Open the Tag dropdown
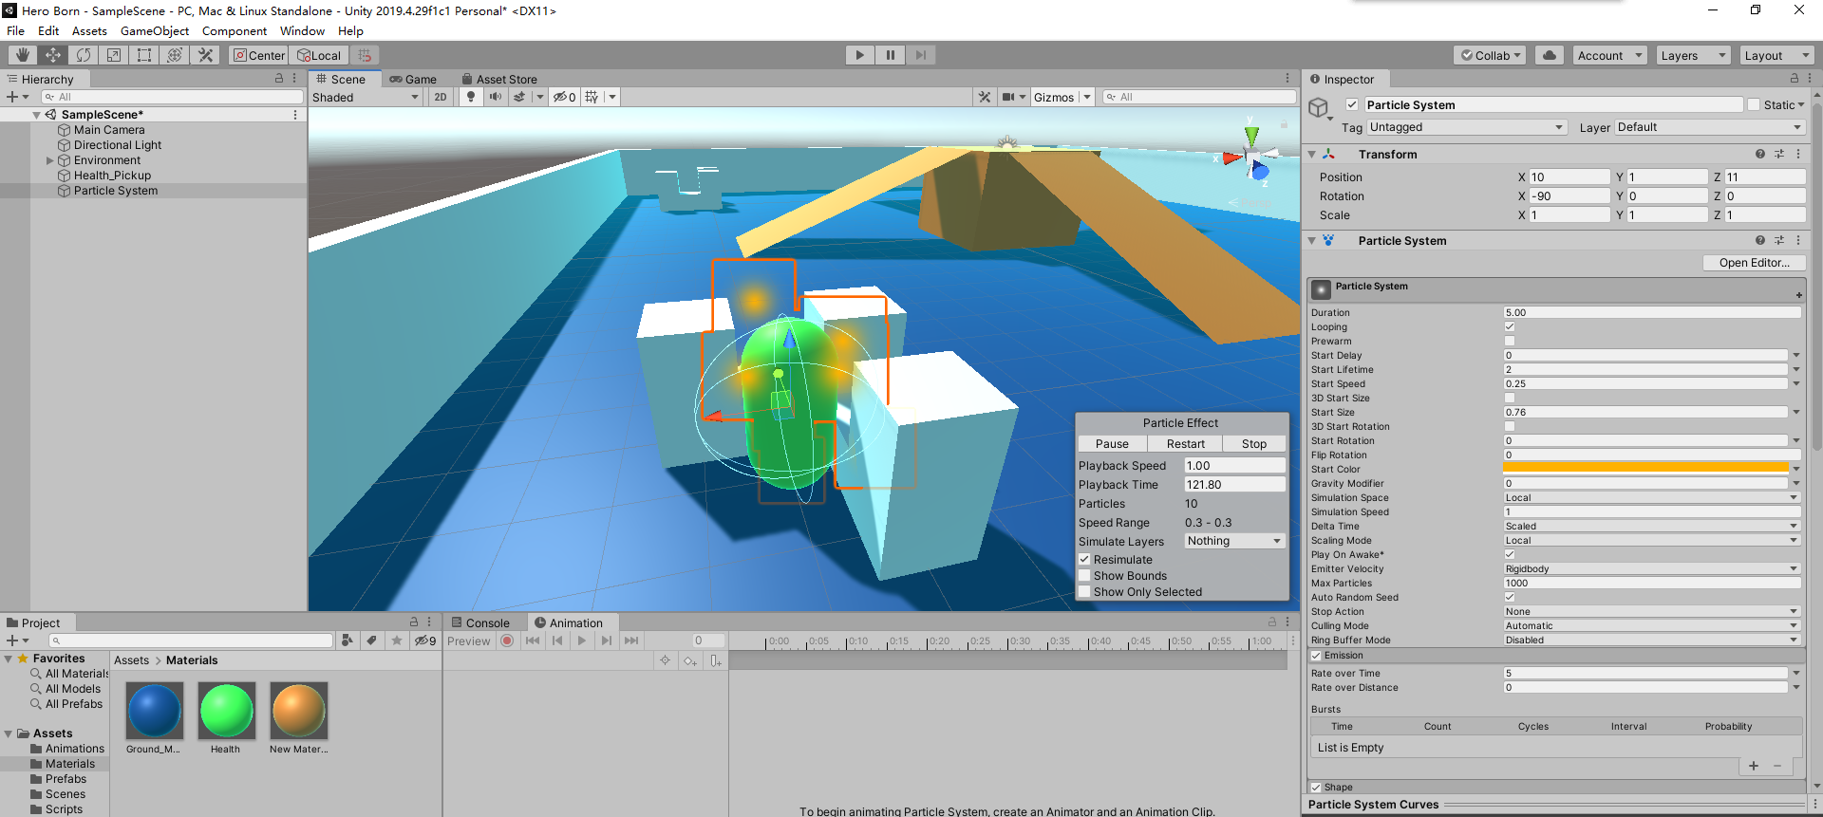This screenshot has height=817, width=1823. coord(1466,127)
